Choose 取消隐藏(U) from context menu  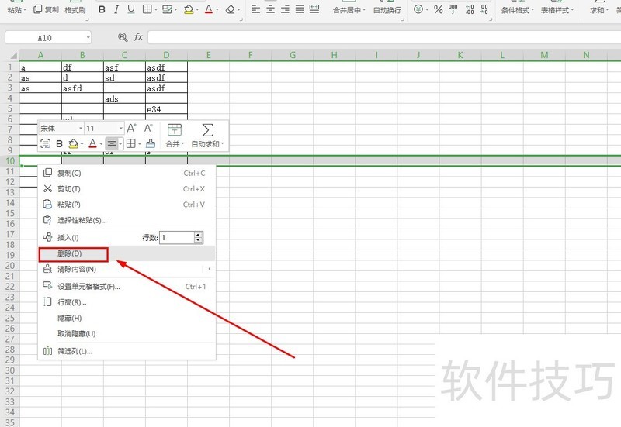coord(127,334)
